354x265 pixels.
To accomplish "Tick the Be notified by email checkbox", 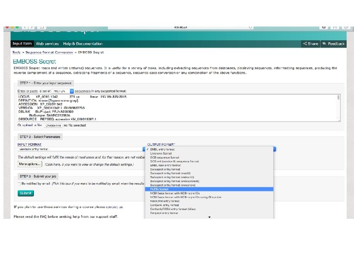I will [19, 184].
